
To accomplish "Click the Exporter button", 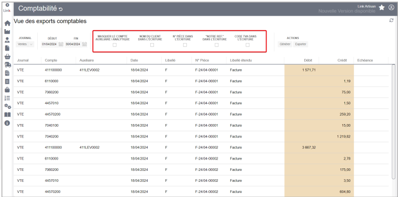I will [x=301, y=44].
